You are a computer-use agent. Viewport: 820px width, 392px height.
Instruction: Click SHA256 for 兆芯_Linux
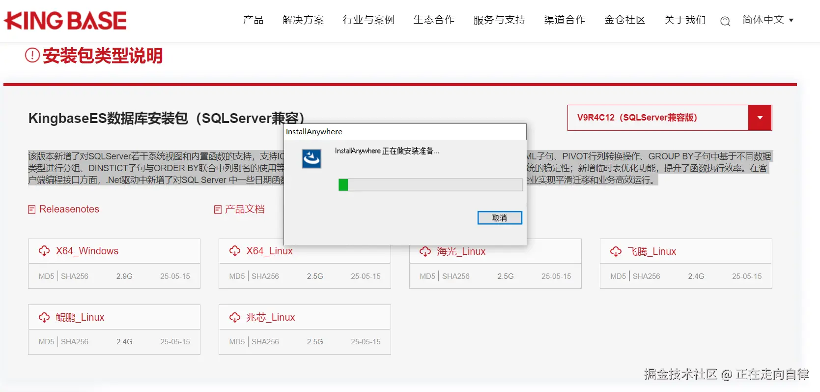pyautogui.click(x=265, y=342)
